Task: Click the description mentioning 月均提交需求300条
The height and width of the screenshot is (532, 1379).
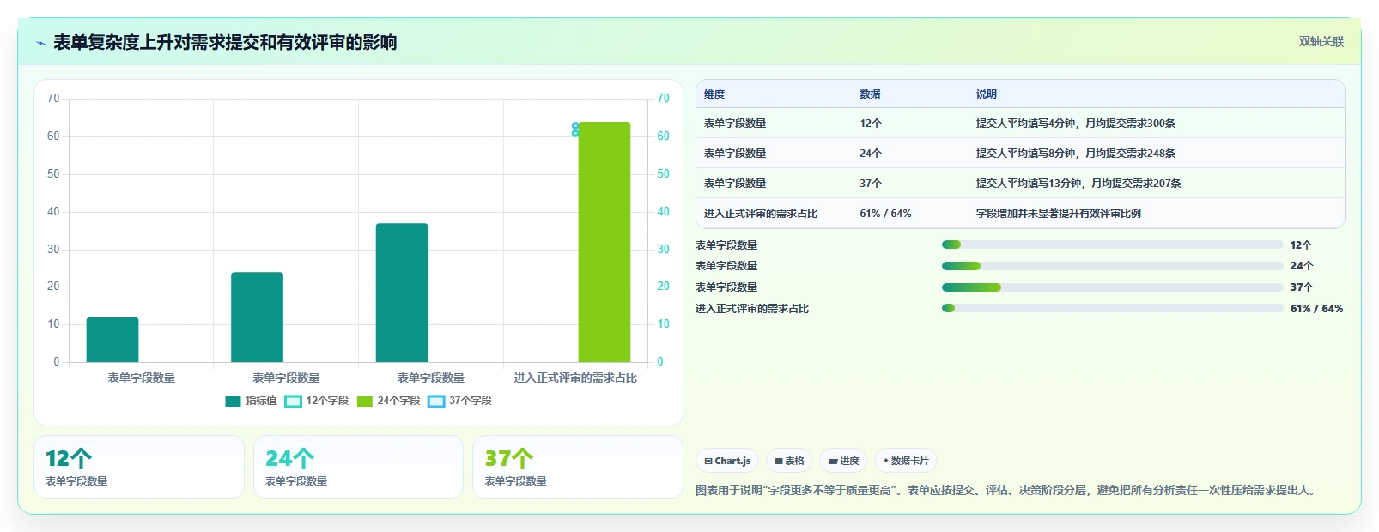Action: pos(1076,124)
